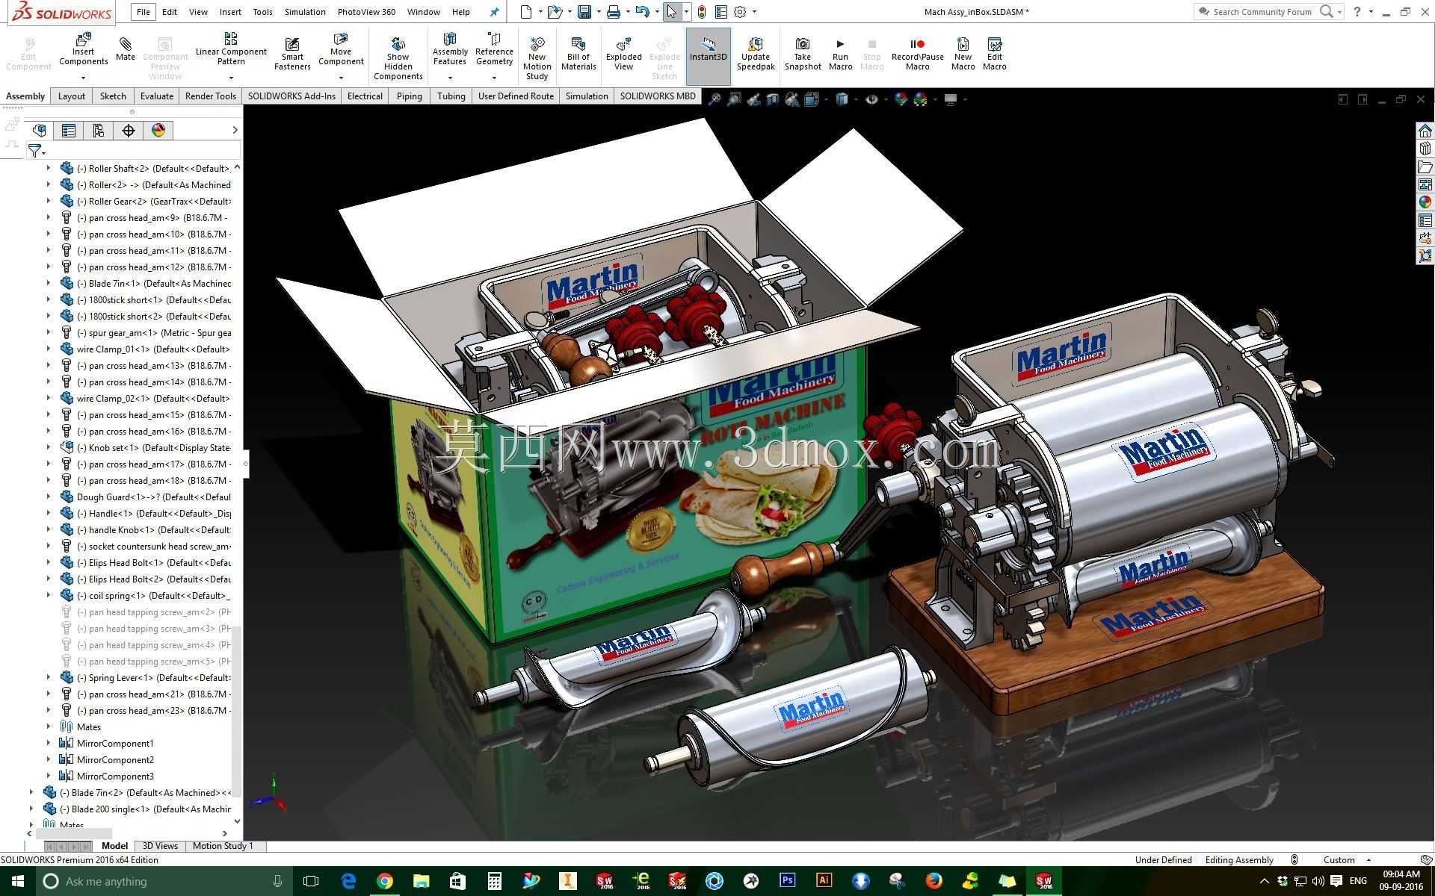Switch to the Evaluate tab
Image resolution: width=1435 pixels, height=896 pixels.
click(157, 96)
